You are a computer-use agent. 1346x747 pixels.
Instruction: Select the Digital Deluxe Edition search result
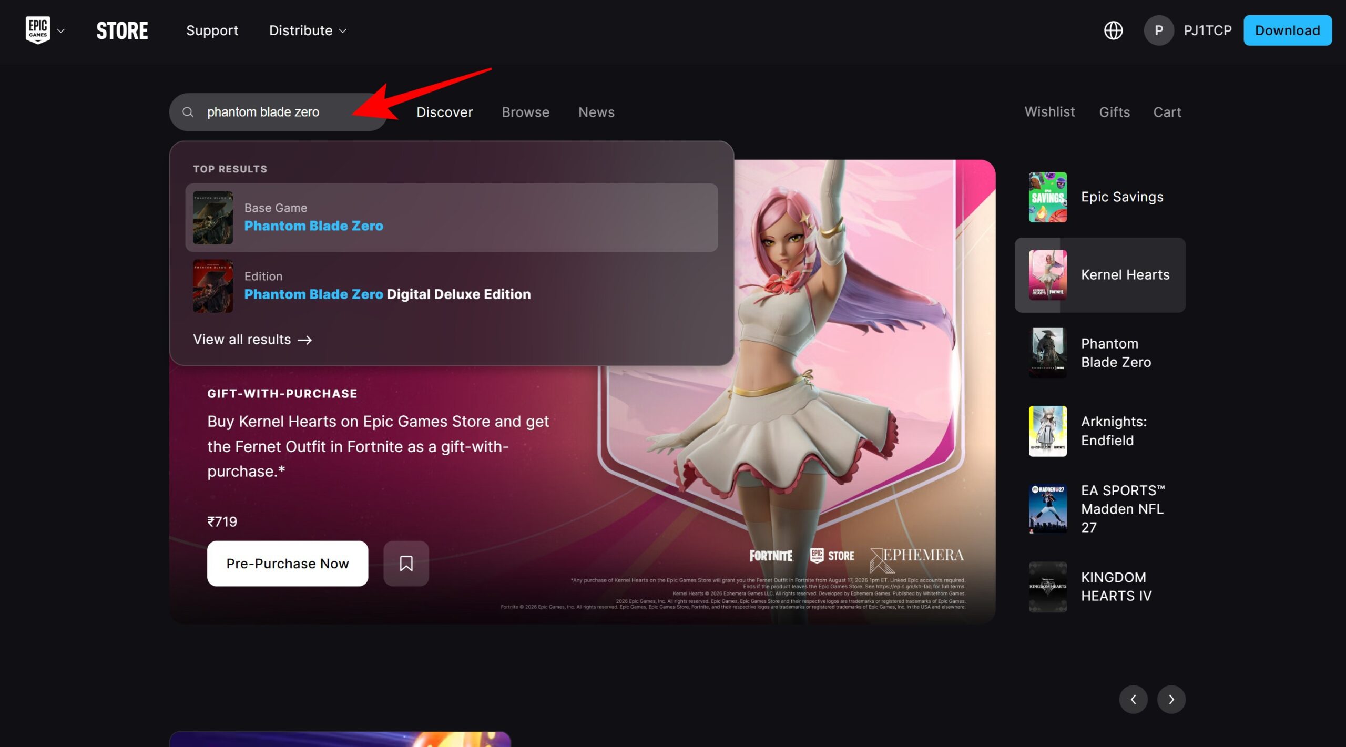(x=452, y=286)
